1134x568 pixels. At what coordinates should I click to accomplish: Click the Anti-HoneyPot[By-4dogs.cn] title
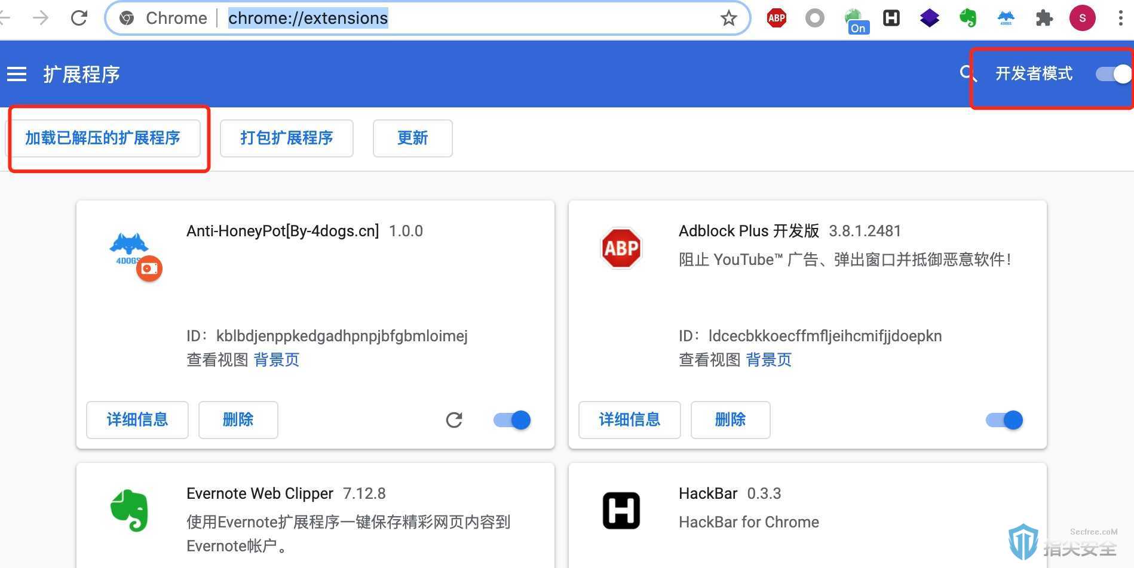[x=283, y=231]
